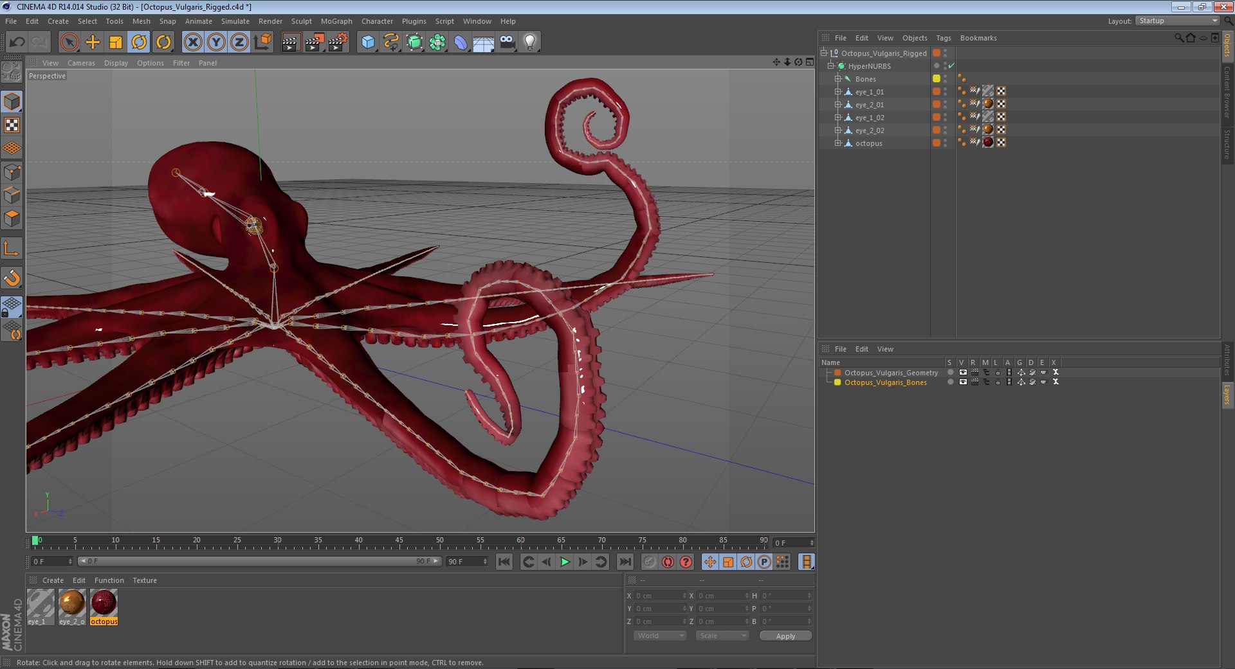Play the animation forward

click(x=565, y=562)
